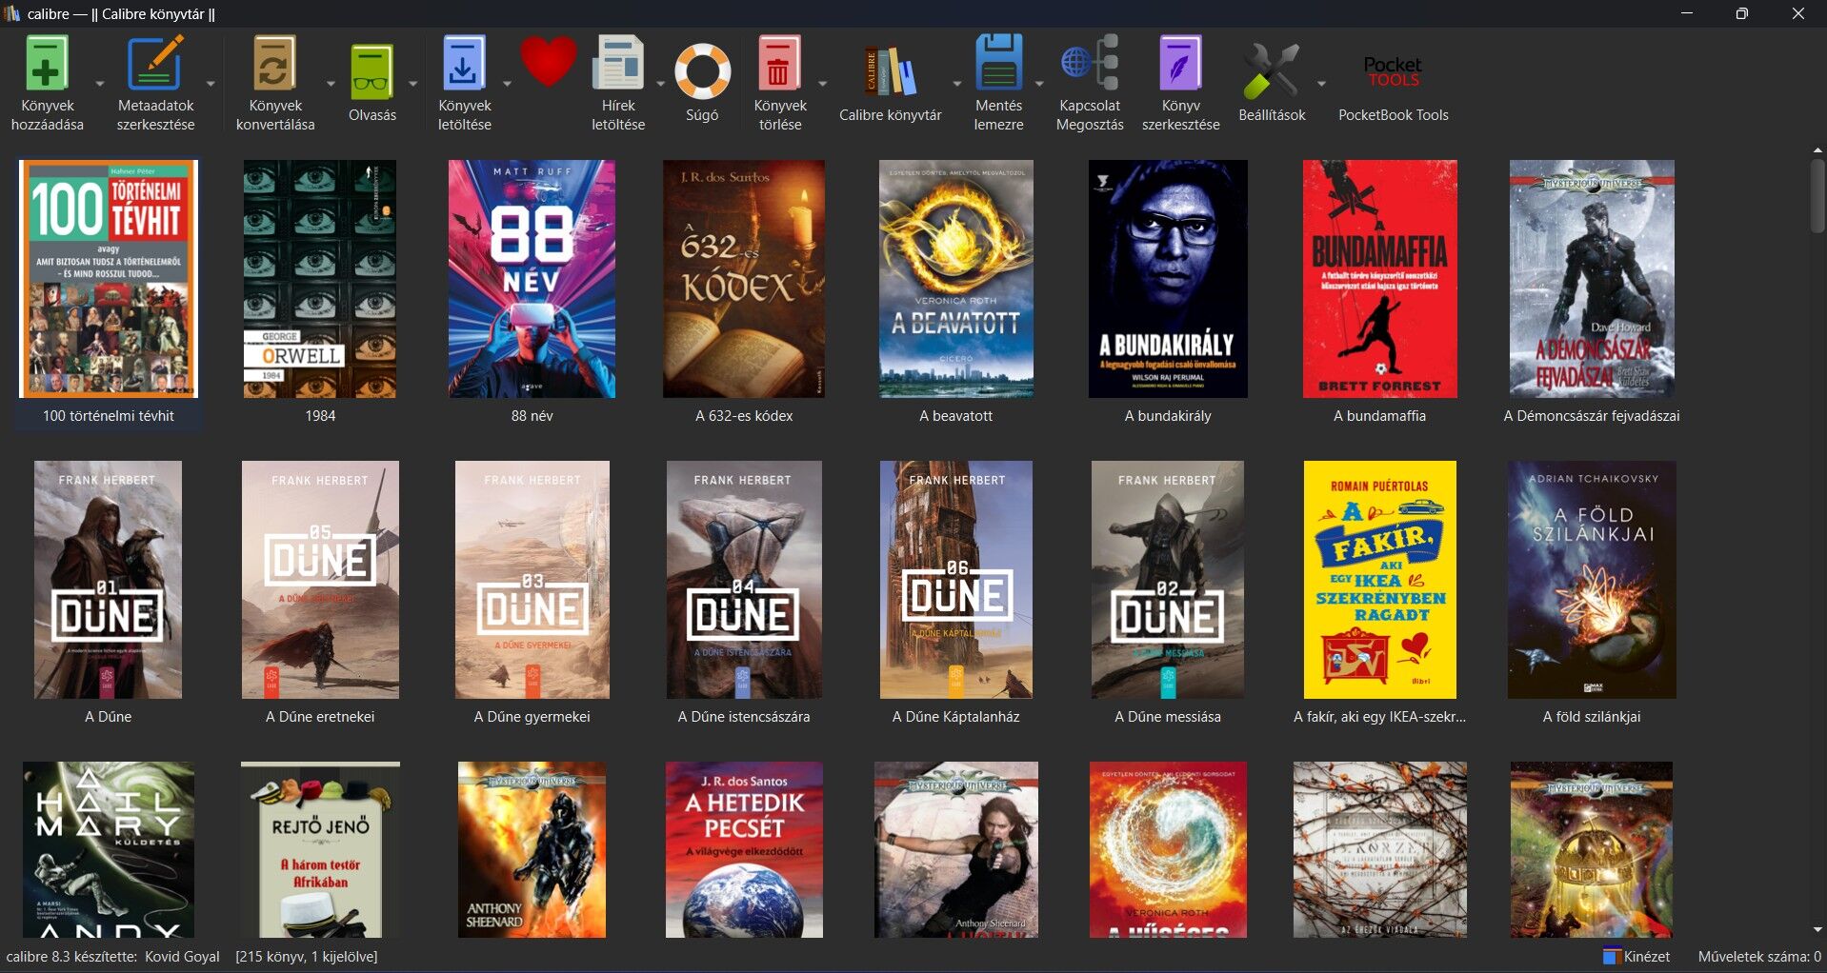Expand the Mentés lemezre dropdown arrow

pos(1039,84)
